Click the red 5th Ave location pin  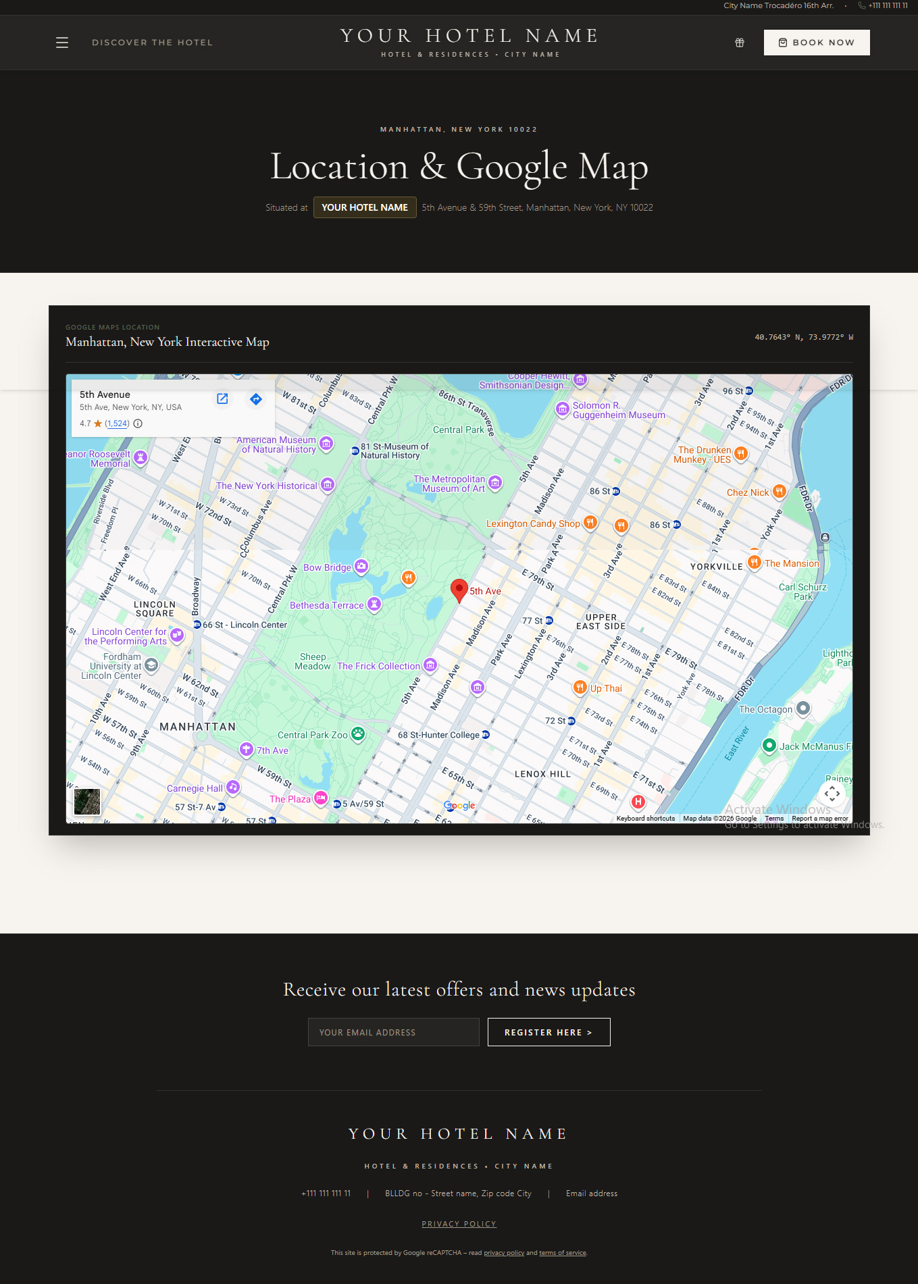coord(459,590)
